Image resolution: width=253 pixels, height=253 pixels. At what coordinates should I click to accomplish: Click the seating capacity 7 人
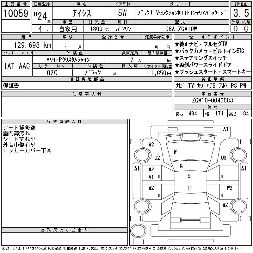[136, 60]
